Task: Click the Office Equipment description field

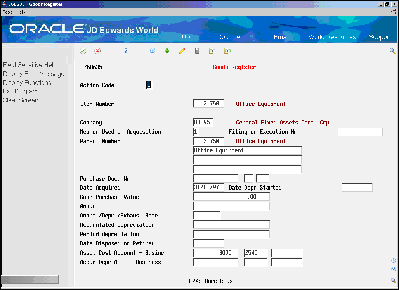Action: click(247, 150)
